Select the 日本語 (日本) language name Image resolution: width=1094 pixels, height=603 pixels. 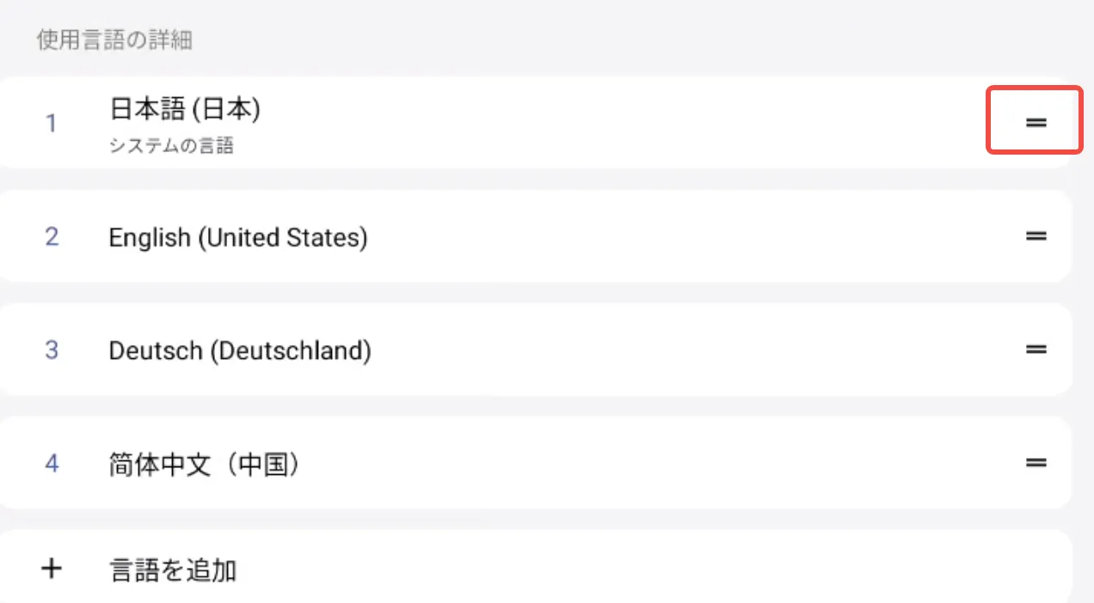(x=185, y=109)
